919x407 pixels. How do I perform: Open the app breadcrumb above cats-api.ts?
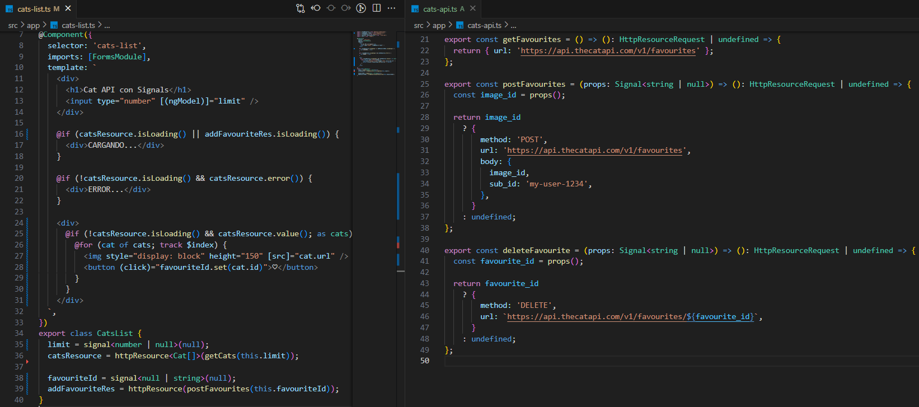(x=439, y=25)
